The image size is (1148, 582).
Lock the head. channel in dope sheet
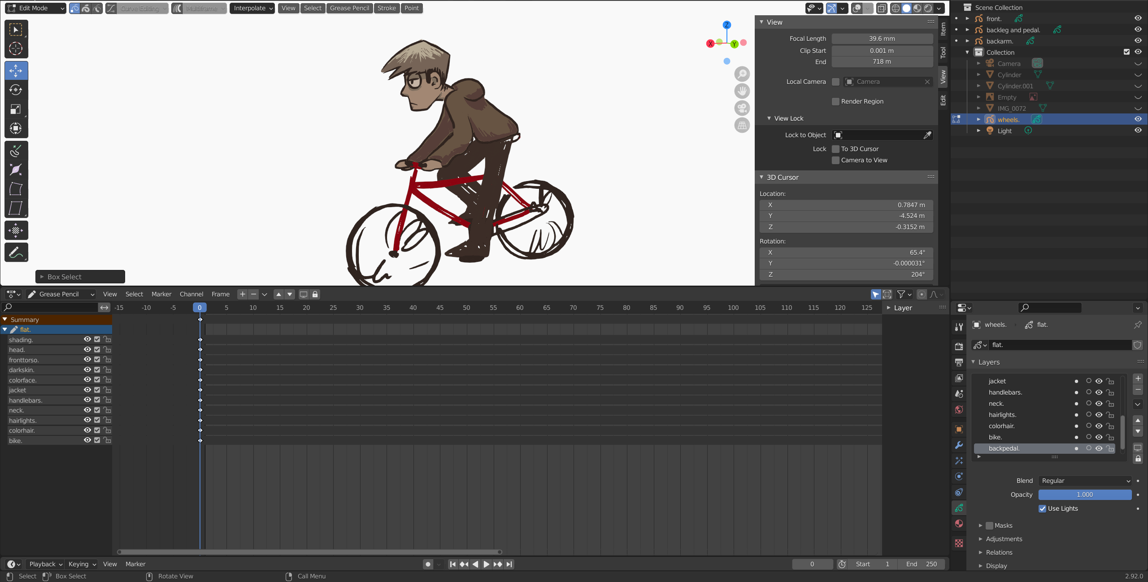(107, 350)
